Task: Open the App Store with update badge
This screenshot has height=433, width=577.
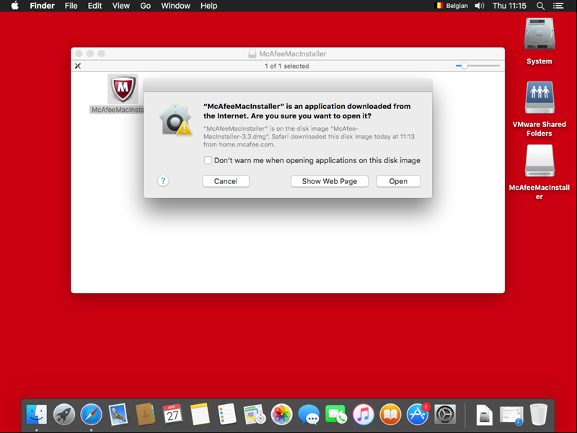Action: click(418, 414)
